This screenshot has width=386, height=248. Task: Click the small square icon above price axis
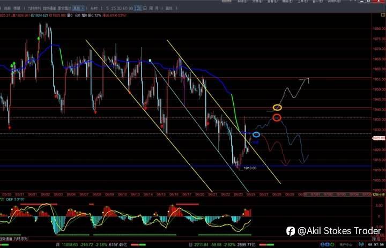pyautogui.click(x=383, y=15)
